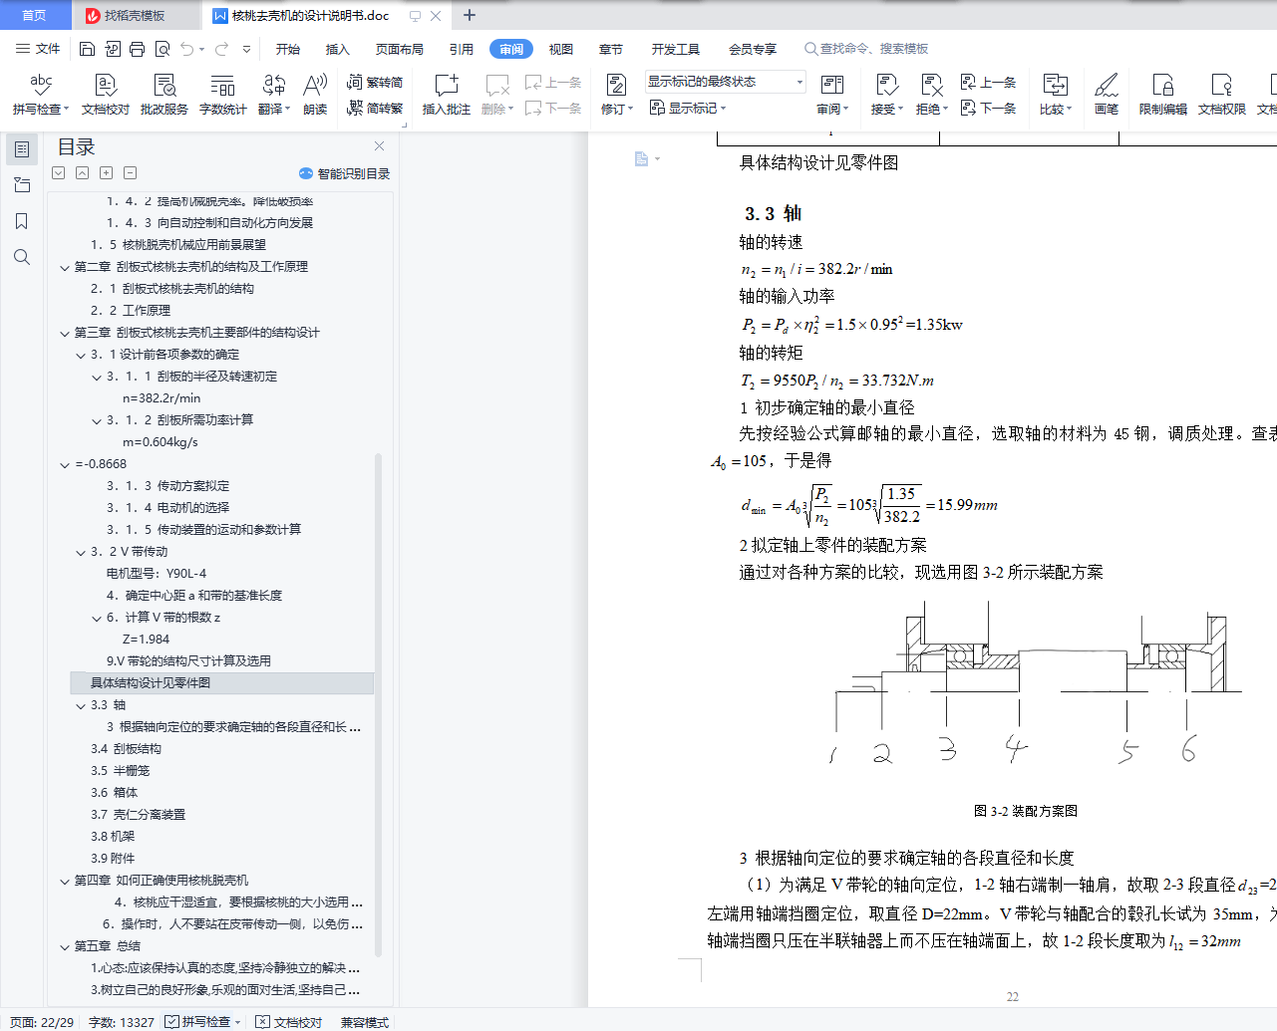Open the 文件 menu
Screen dimensions: 1277x1031
pos(38,49)
